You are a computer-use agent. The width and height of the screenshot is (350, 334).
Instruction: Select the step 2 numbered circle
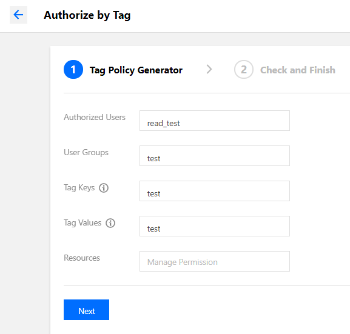[243, 70]
